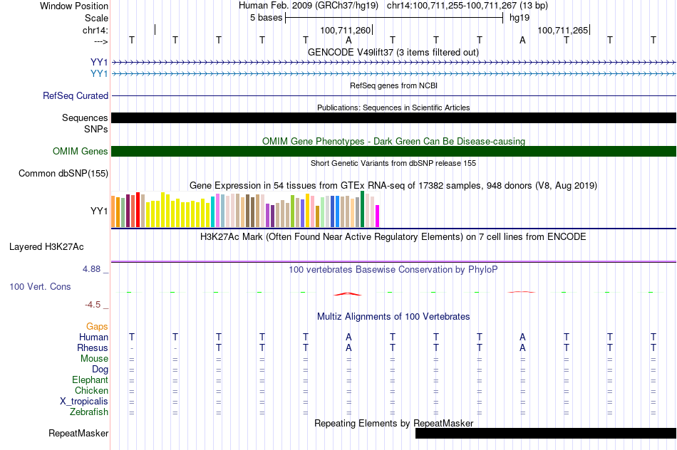677x450 pixels.
Task: Select the Elephant species row label
Action: point(90,380)
